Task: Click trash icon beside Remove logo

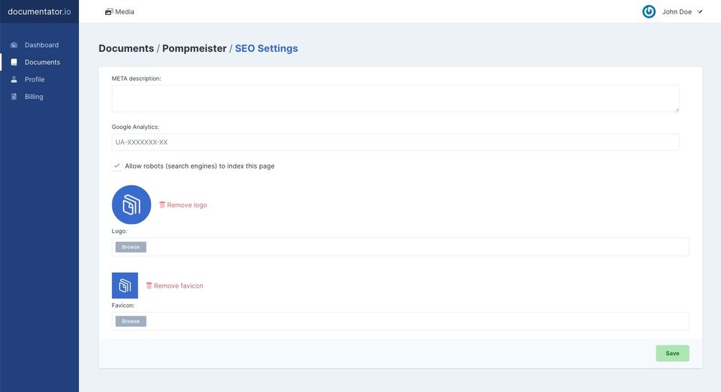Action: click(162, 205)
